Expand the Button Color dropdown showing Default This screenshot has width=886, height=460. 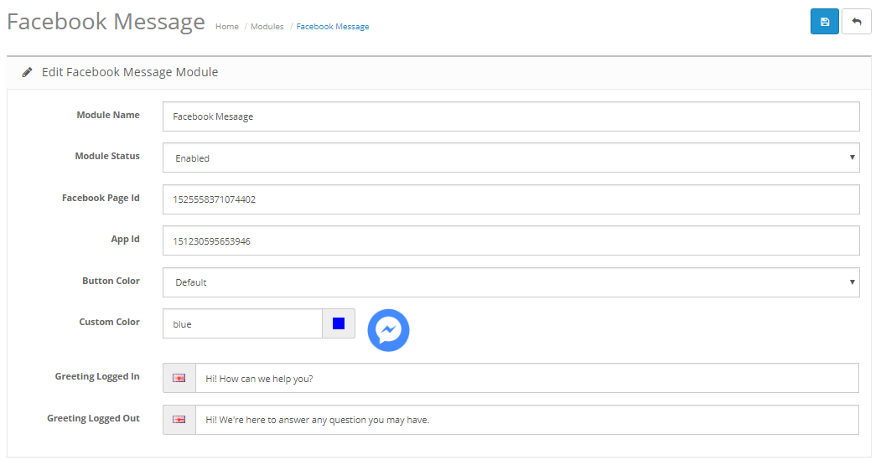pyautogui.click(x=510, y=282)
